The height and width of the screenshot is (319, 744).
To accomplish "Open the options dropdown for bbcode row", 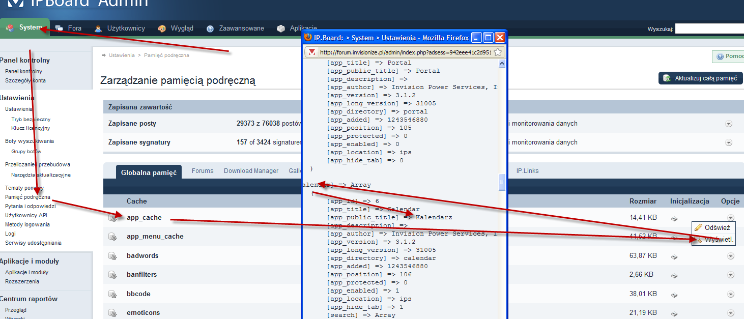I will [730, 294].
